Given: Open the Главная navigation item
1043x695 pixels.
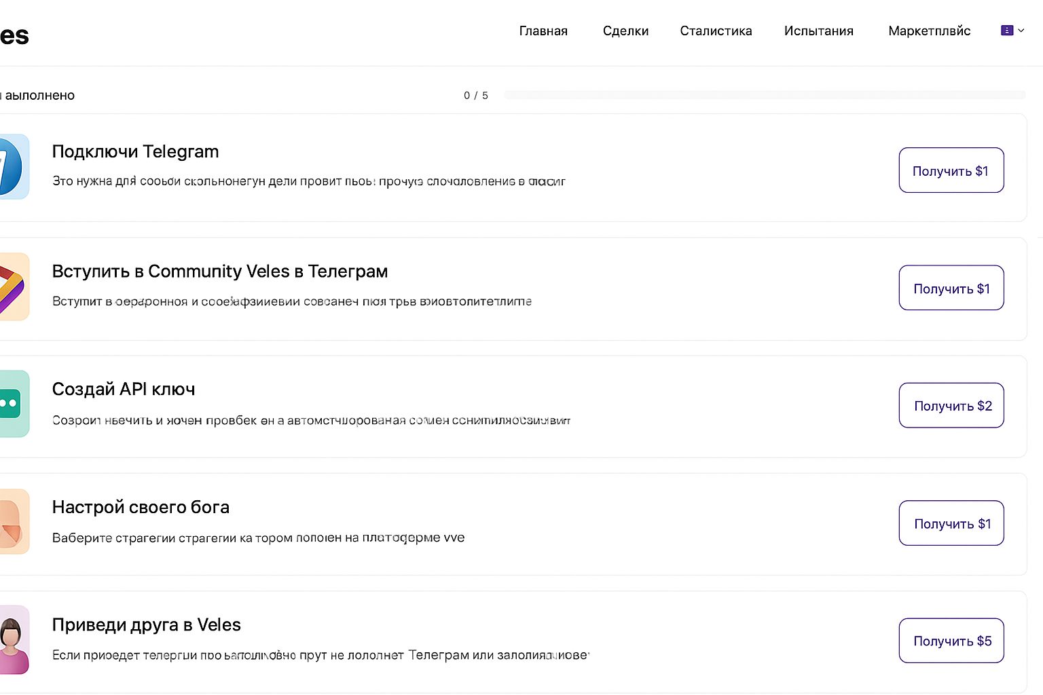Looking at the screenshot, I should pos(543,31).
